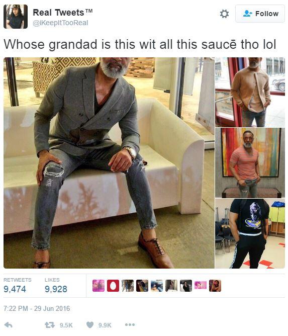Image resolution: width=288 pixels, height=336 pixels.
Task: Open the last liker avatar in row
Action: pos(215,286)
